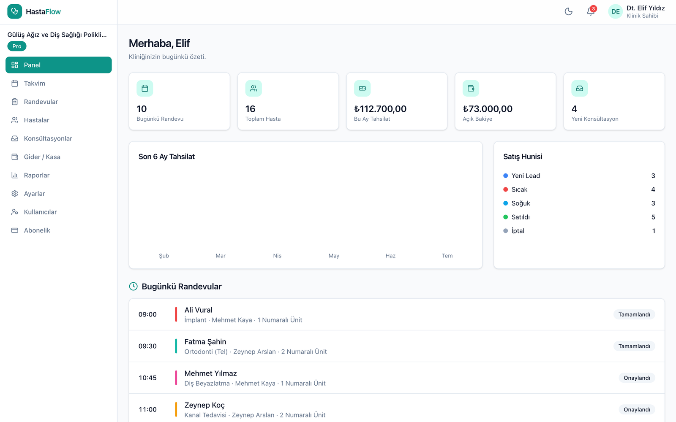The image size is (676, 422).
Task: Open notifications bell with 3 badge
Action: [x=591, y=11]
